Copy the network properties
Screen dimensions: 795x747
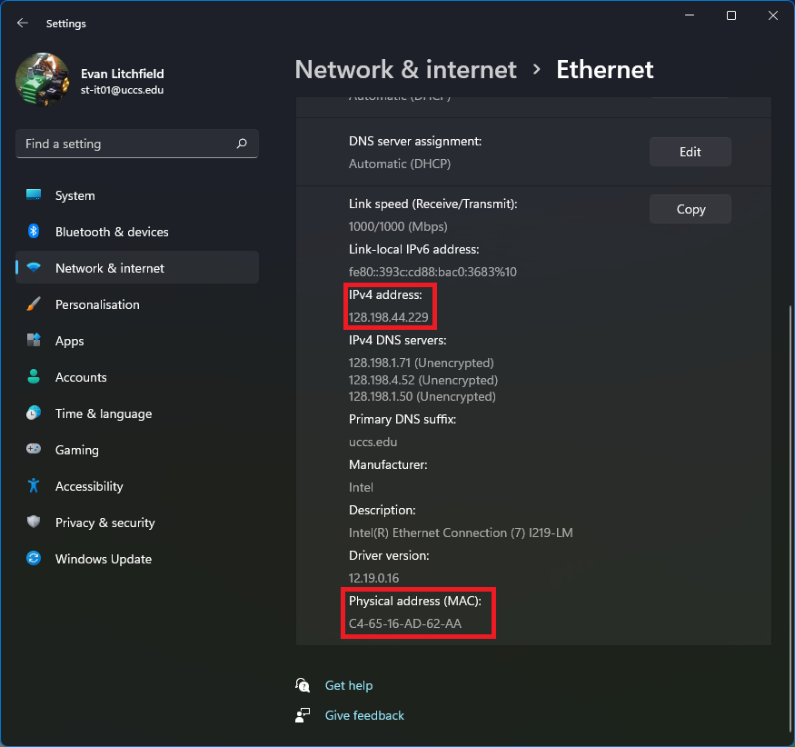pyautogui.click(x=690, y=209)
